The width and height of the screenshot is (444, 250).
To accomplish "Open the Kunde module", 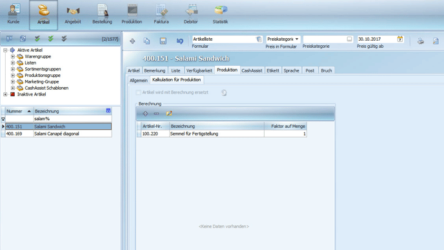I will point(14,14).
